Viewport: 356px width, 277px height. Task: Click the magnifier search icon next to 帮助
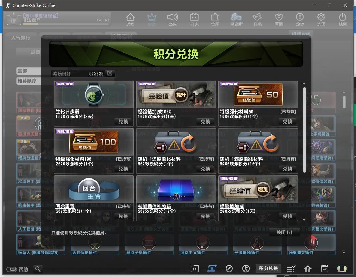[x=38, y=269]
